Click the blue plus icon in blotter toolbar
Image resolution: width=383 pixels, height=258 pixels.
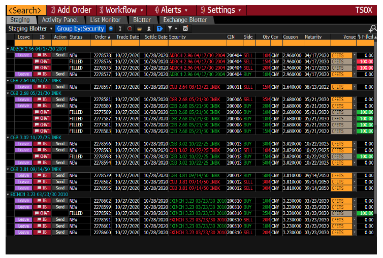111,29
